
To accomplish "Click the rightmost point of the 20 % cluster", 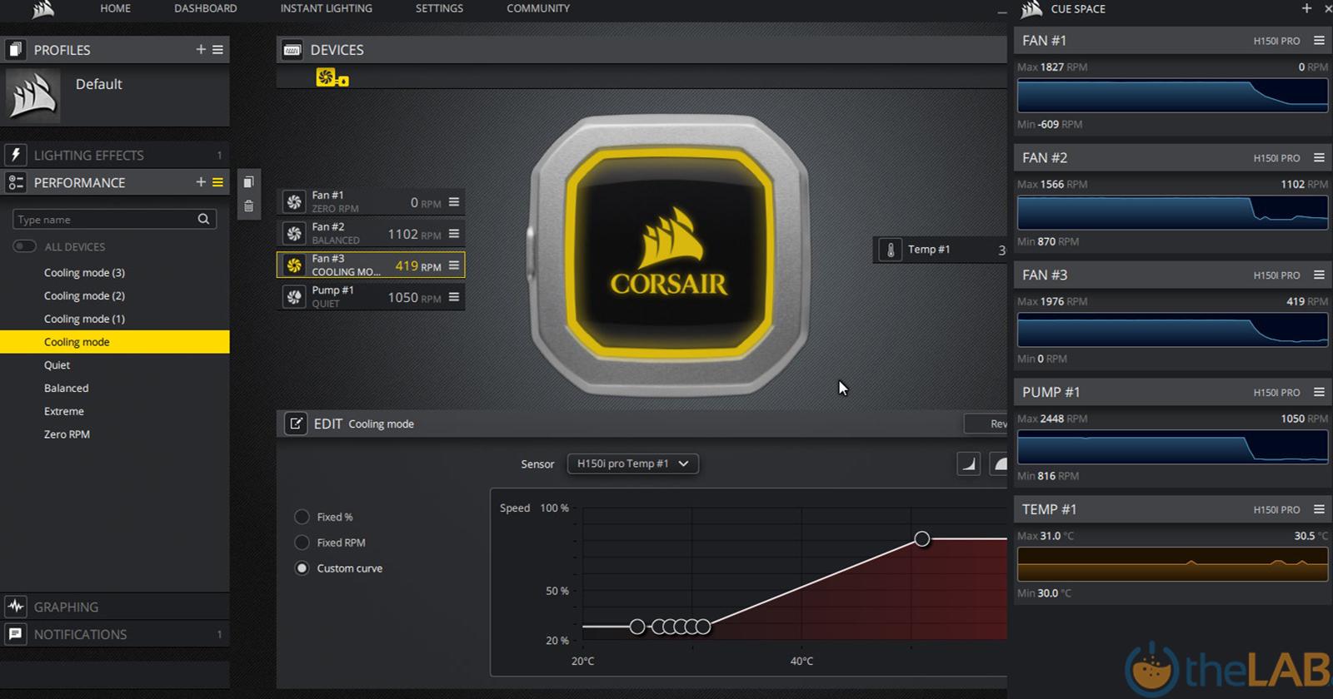I will tap(703, 627).
